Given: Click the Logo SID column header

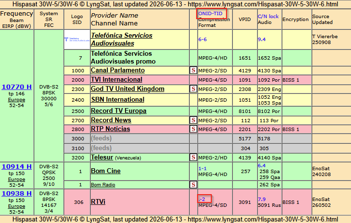Looking at the screenshot, I should tap(77, 20).
